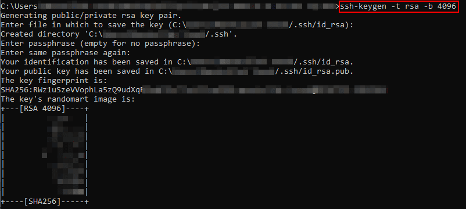Click inside the blurred randomart image
Screen dimensions: 466x209
(63, 155)
